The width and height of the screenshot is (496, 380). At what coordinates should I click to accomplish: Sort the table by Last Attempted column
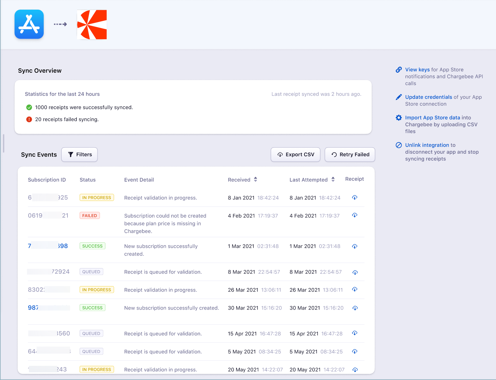pos(333,179)
